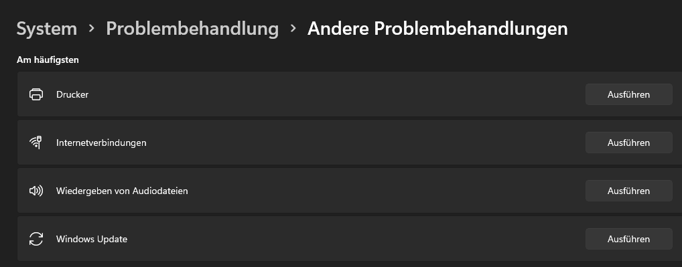
Task: Click the chevron after Problembehandlung breadcrumb
Action: 293,28
